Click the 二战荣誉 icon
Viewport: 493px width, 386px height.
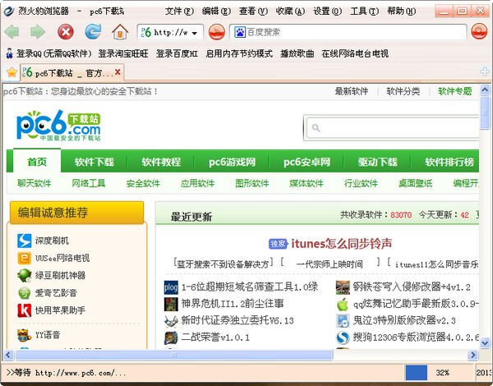tap(171, 338)
